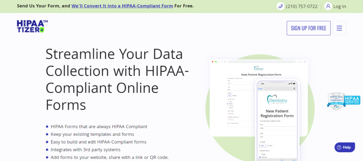363x161 pixels.
Task: Toggle Male gender option in phone form
Action: (x=262, y=145)
